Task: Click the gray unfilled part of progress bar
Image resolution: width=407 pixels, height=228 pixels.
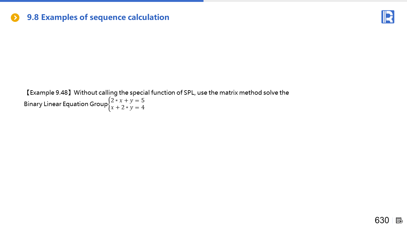Action: [x=305, y=1]
